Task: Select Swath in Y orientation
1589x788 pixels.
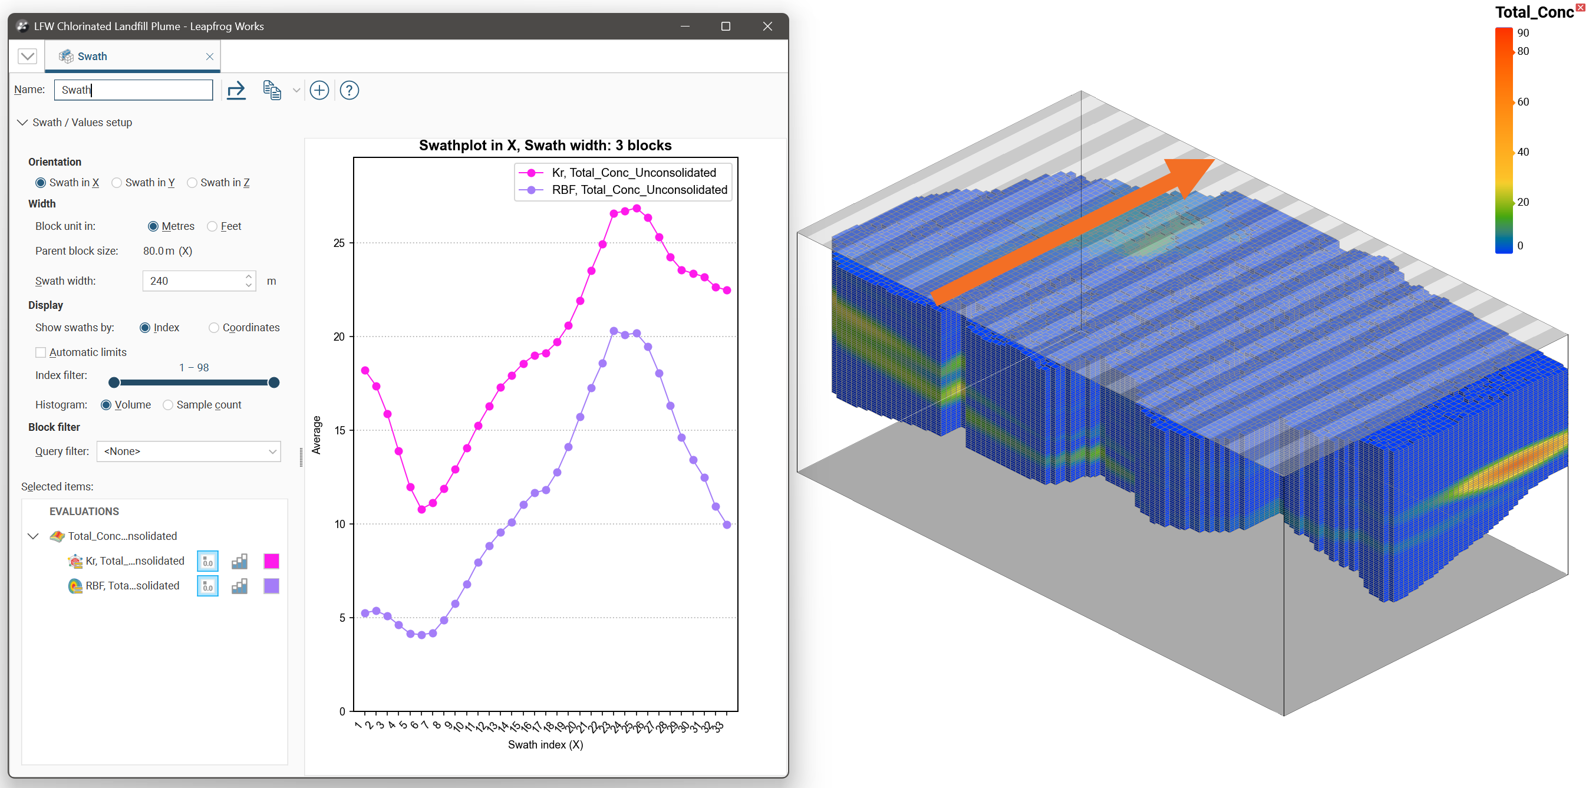Action: click(117, 183)
